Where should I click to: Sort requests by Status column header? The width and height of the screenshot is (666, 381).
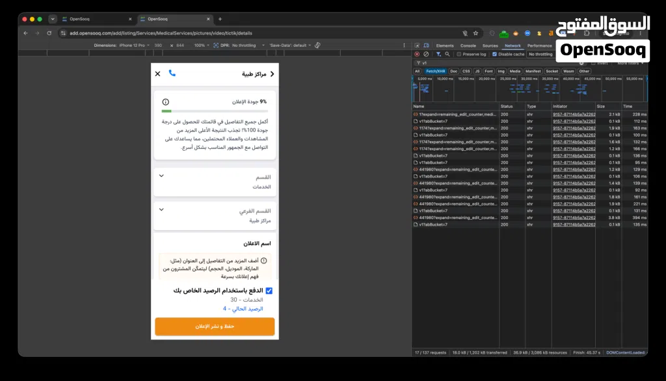pos(513,107)
